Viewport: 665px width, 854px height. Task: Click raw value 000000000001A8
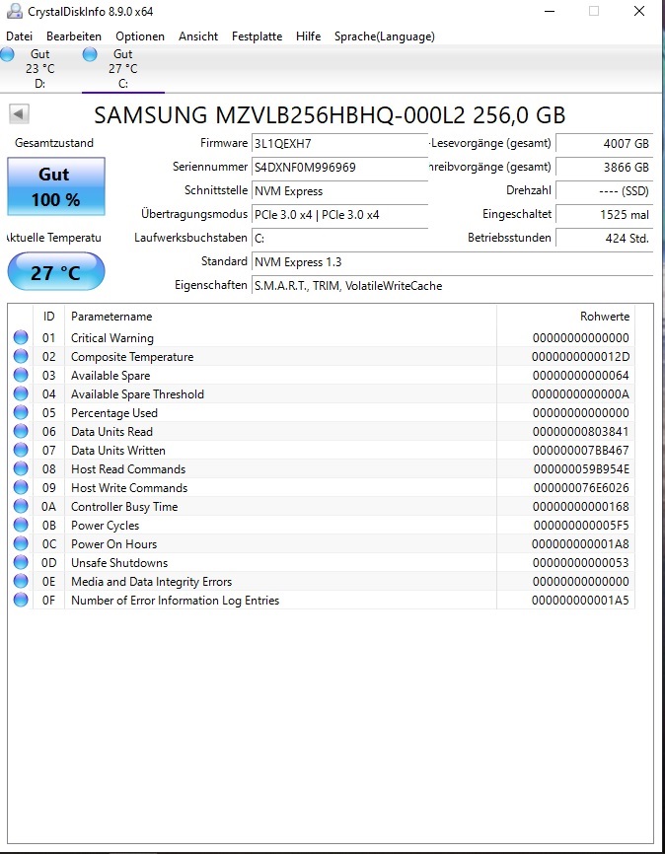tap(580, 544)
